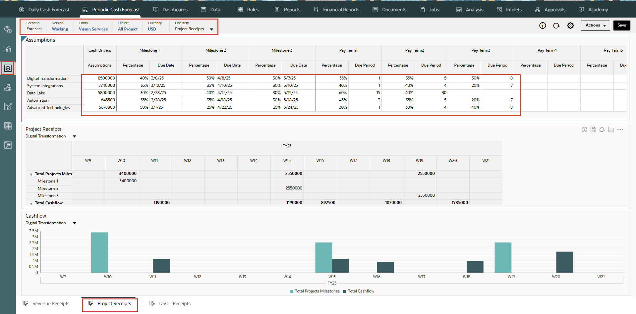Select the highlighted sidebar icon with plus symbol
Viewport: 636px width, 314px height.
[x=8, y=68]
